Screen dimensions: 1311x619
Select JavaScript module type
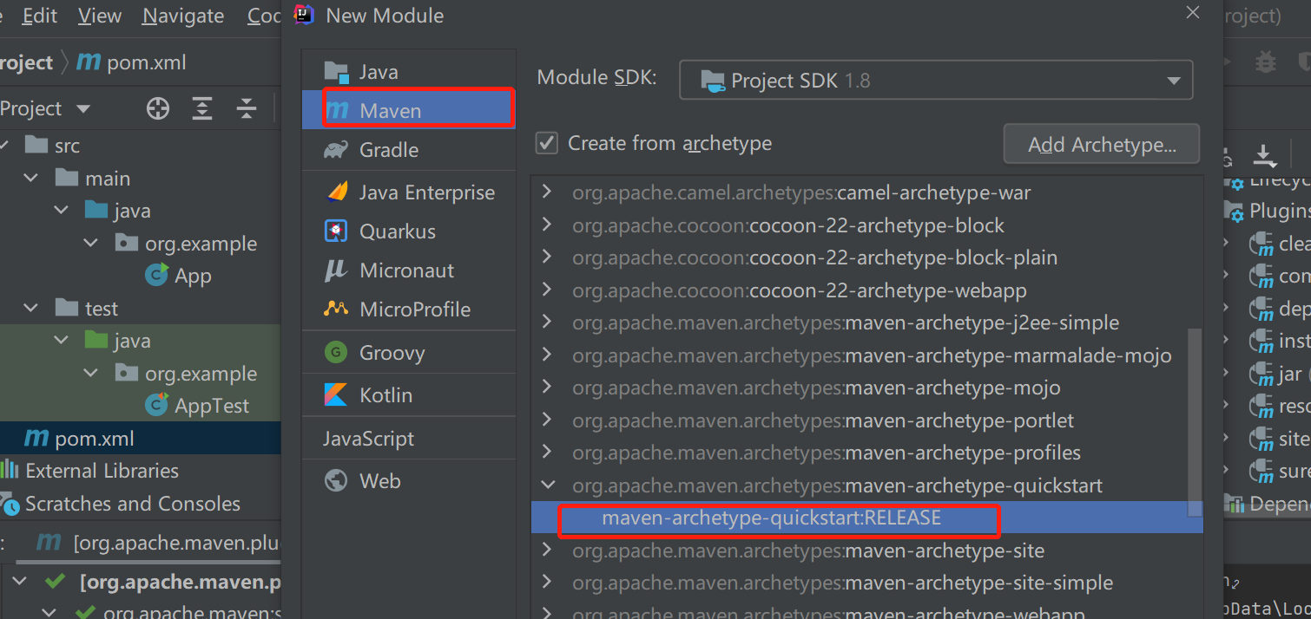(x=409, y=439)
